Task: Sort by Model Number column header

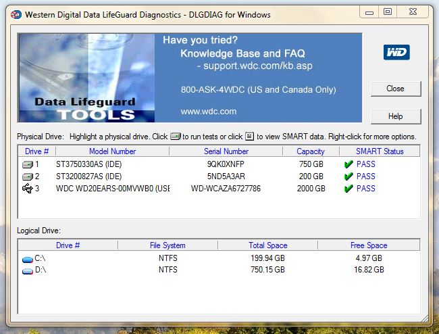Action: (x=112, y=151)
